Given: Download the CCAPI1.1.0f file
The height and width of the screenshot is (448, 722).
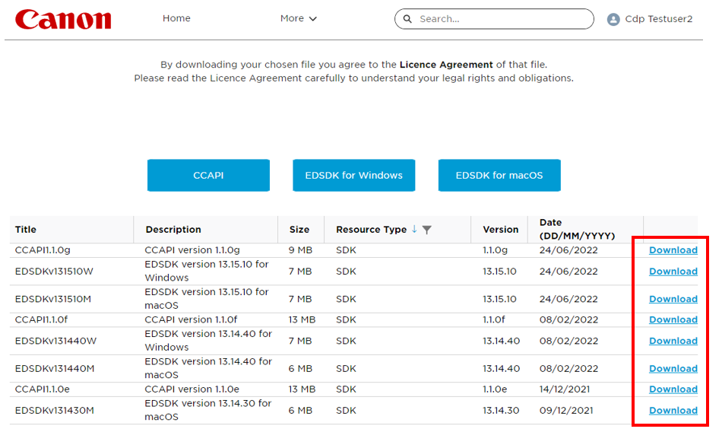Looking at the screenshot, I should point(673,319).
